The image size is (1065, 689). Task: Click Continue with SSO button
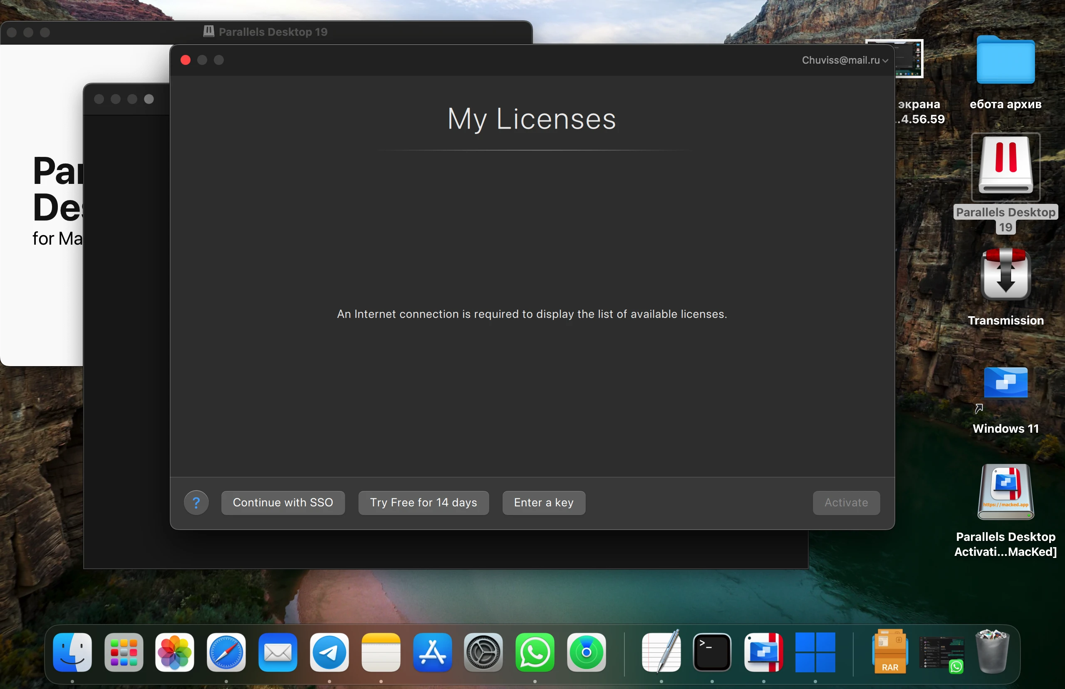click(283, 503)
